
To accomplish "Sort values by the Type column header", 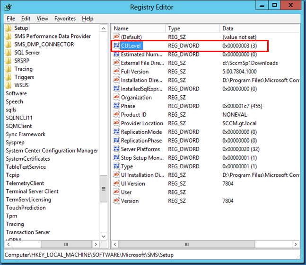I will point(192,28).
